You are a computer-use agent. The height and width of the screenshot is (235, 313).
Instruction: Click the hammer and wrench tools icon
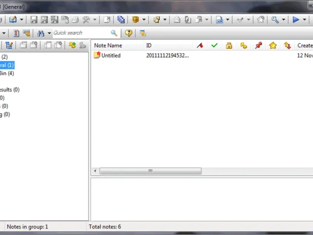pos(86,20)
